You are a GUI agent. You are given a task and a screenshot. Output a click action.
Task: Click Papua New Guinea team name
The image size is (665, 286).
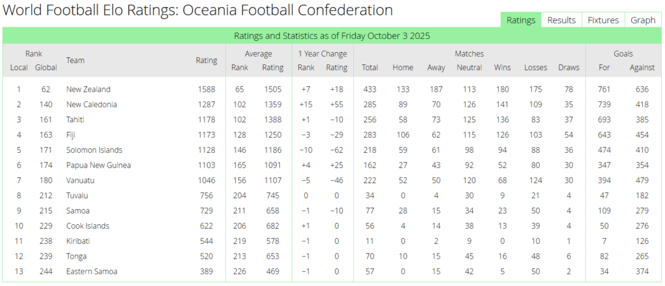[99, 165]
